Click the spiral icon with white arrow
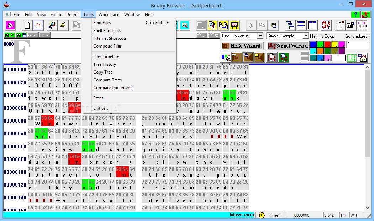 pyautogui.click(x=237, y=58)
